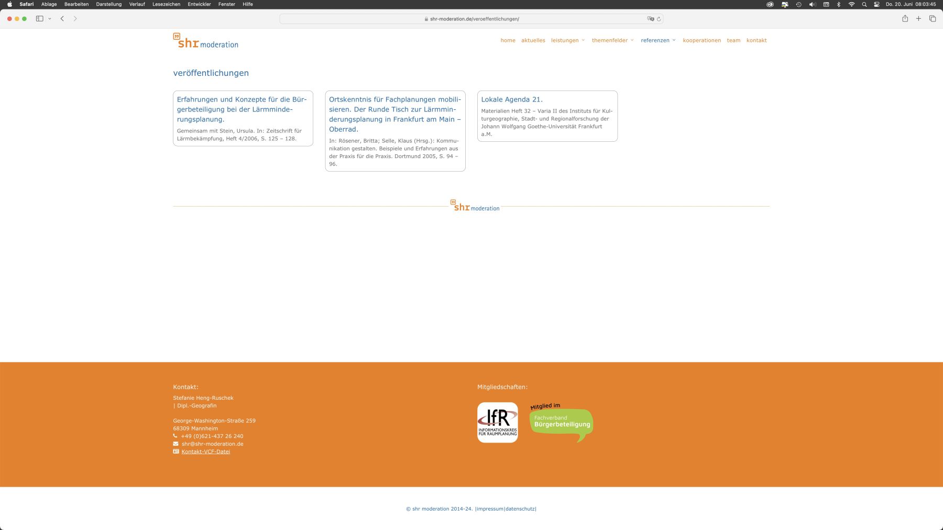This screenshot has width=943, height=530.
Task: Open the Share icon in Safari toolbar
Action: (x=905, y=18)
